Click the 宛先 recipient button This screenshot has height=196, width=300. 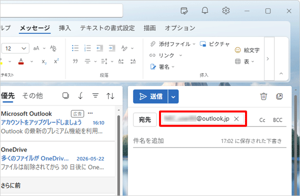click(145, 119)
